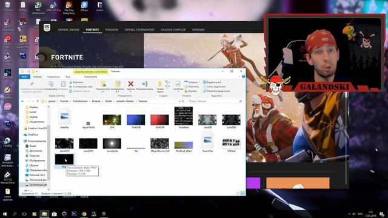Select the bayer16x16 file
This screenshot has width=388, height=218.
(x=88, y=123)
